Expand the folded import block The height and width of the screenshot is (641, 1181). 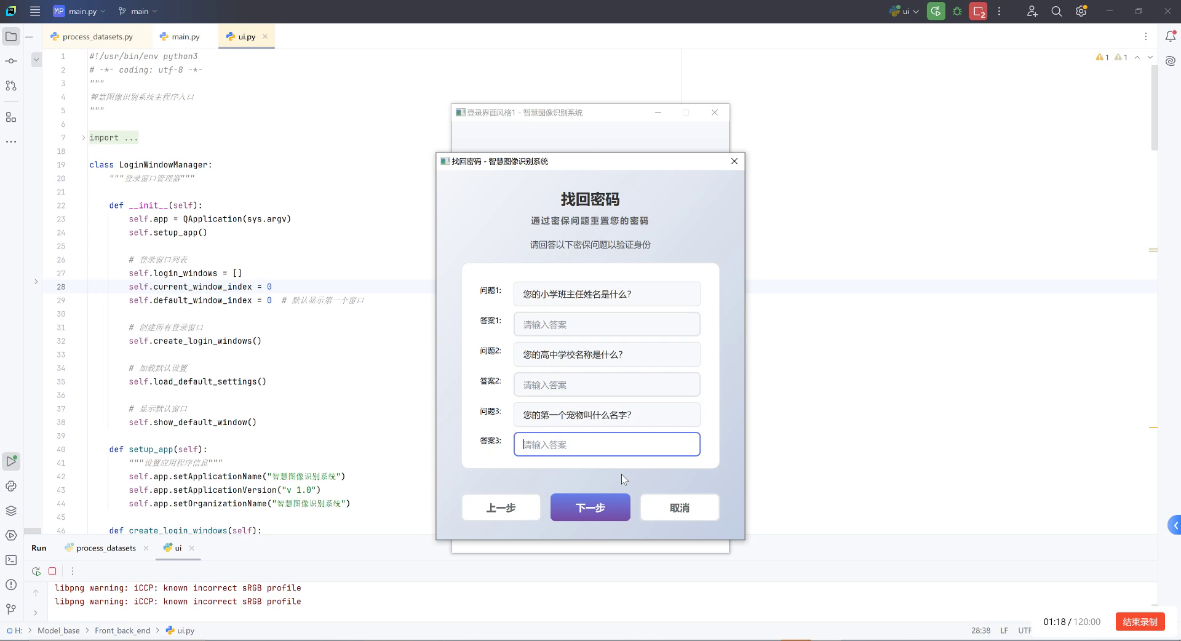click(x=83, y=138)
